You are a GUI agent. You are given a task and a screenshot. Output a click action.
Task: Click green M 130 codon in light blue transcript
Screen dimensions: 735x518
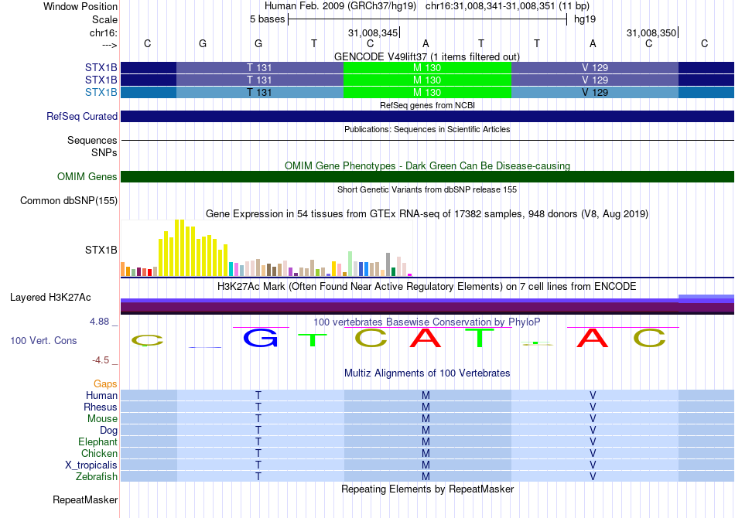[427, 92]
